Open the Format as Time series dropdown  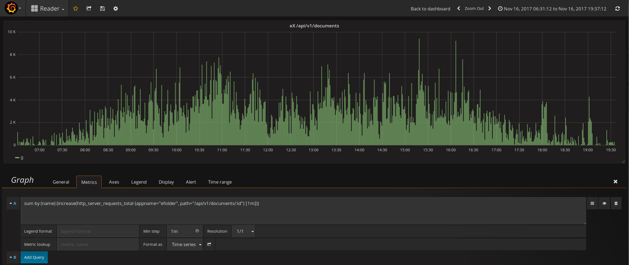click(x=185, y=244)
